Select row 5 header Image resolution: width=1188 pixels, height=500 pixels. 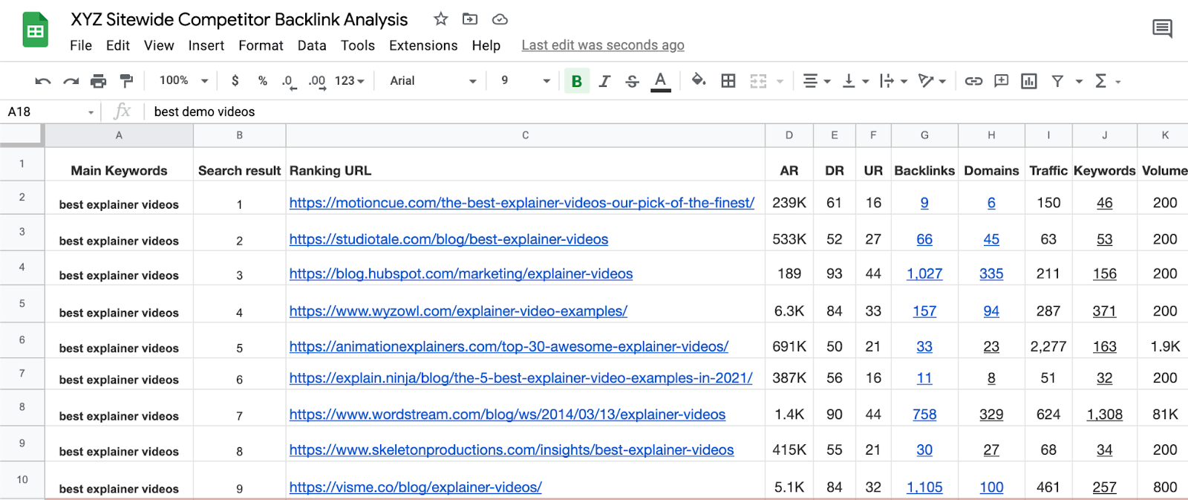point(22,303)
